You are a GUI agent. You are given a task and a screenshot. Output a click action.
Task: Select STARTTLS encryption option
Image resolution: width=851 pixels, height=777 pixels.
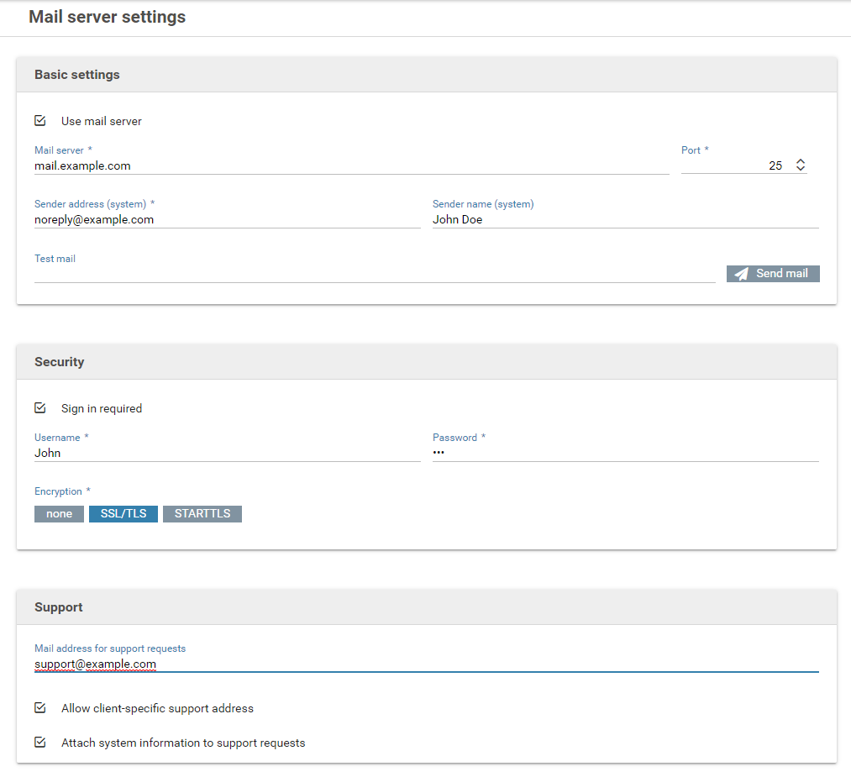202,514
